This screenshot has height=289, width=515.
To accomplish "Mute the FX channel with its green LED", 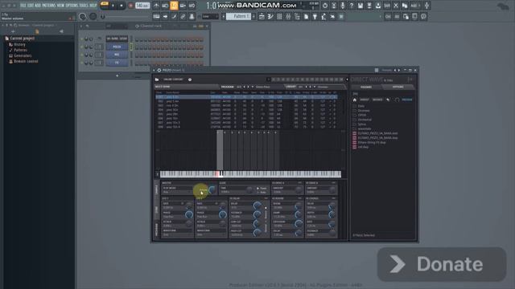I will pyautogui.click(x=82, y=63).
